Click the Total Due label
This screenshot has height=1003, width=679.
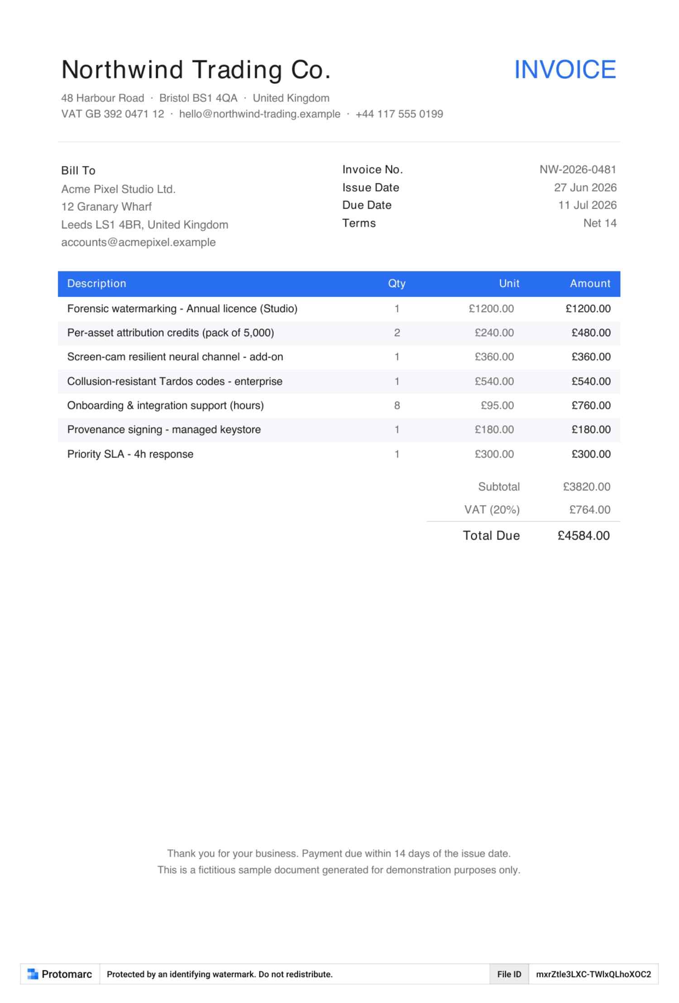click(x=491, y=536)
